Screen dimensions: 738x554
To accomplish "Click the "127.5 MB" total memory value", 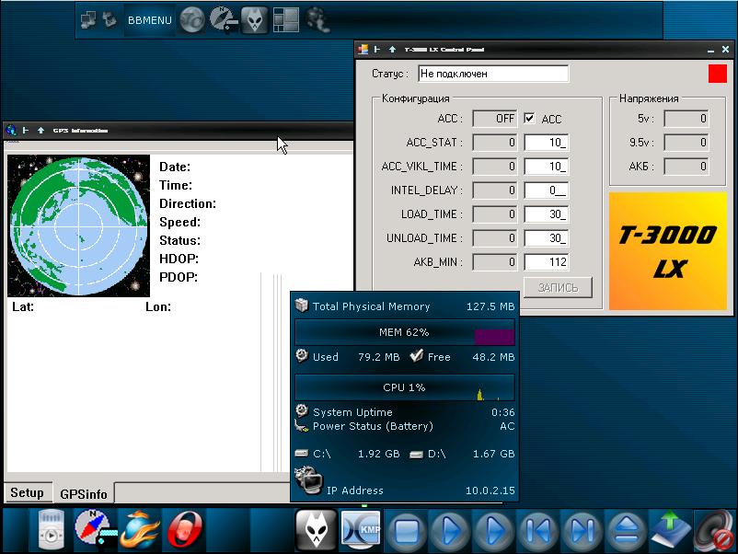I will [x=490, y=306].
